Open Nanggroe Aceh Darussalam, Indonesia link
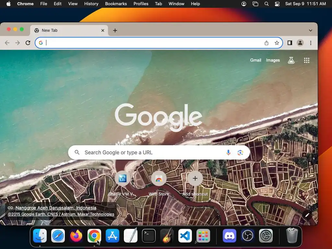The width and height of the screenshot is (332, 249). [56, 208]
